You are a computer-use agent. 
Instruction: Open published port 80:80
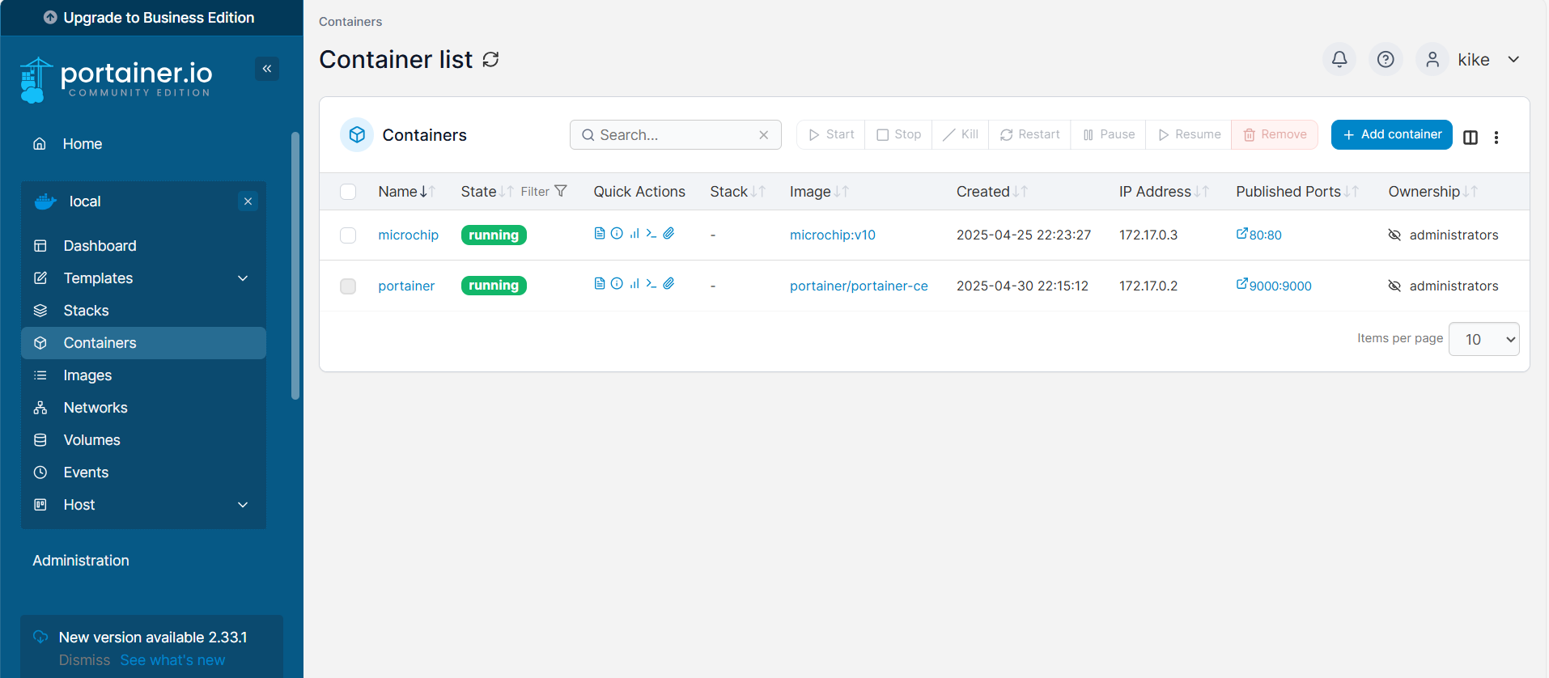1258,235
